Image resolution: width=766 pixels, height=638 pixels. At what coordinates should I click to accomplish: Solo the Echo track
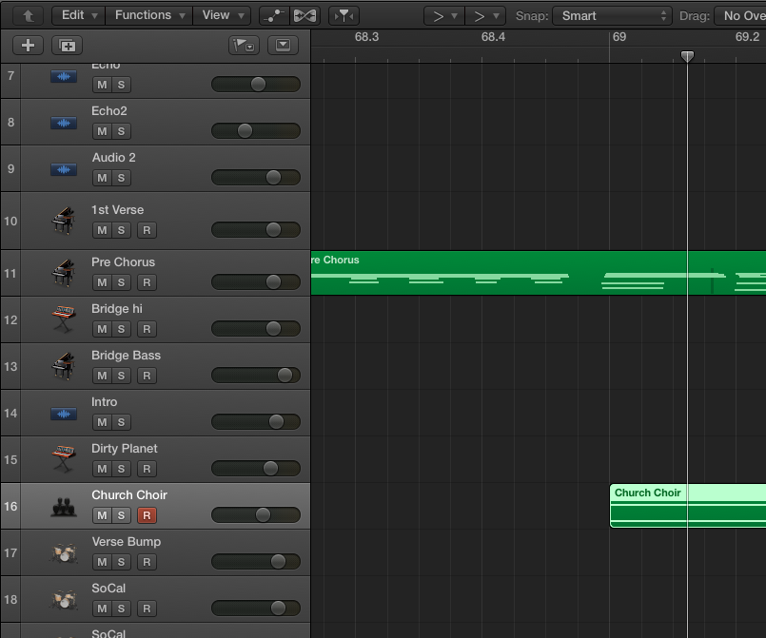click(121, 85)
